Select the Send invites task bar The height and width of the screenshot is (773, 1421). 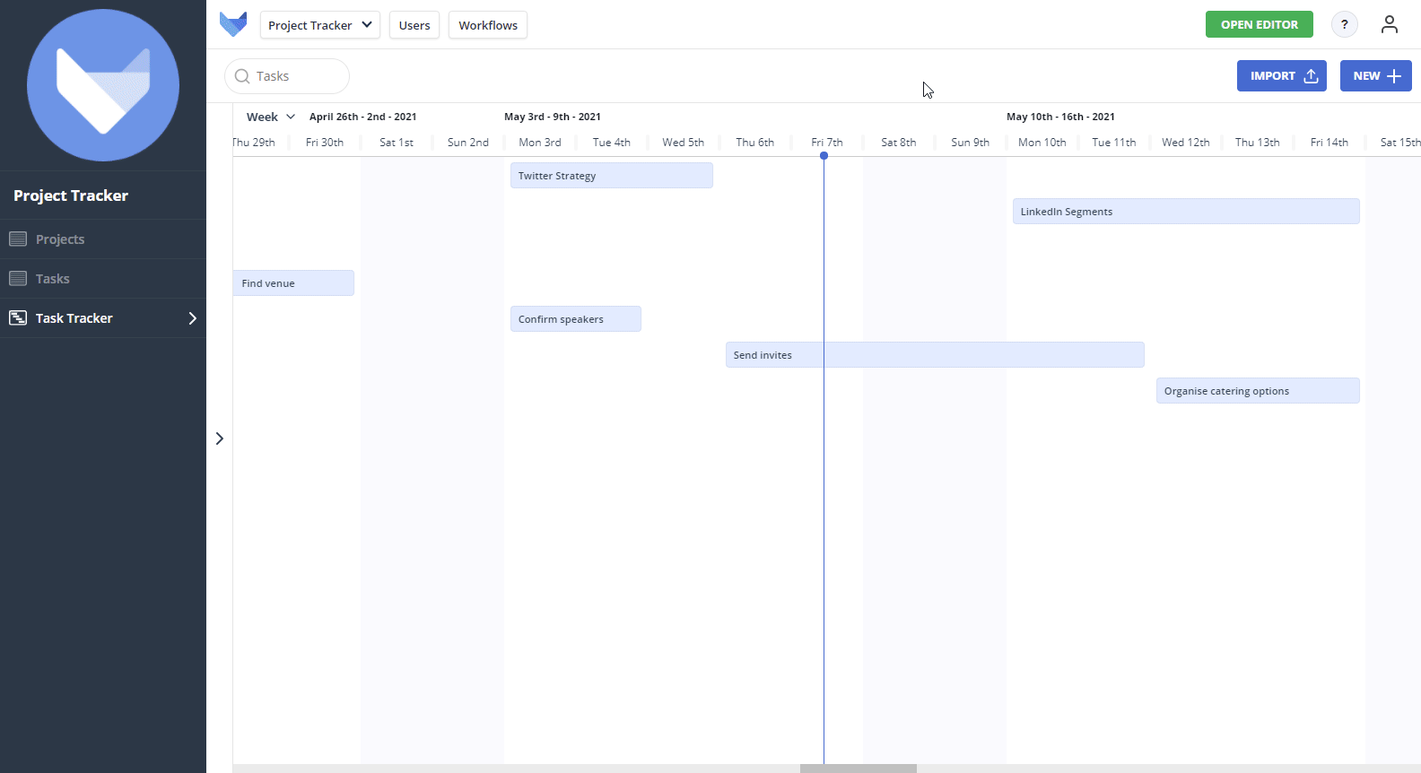pyautogui.click(x=934, y=355)
